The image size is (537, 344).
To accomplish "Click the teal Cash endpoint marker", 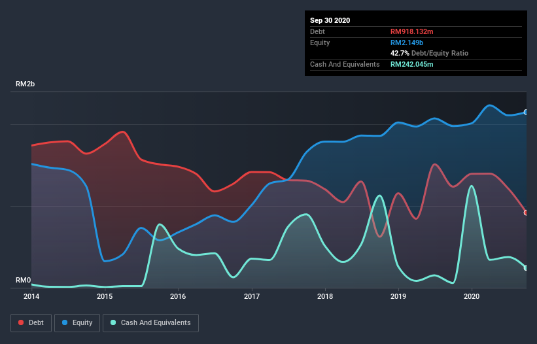I will tap(526, 267).
